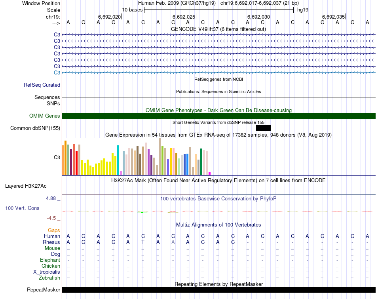Open 'Publications: Sequences in Scientific Articles' title
The image size is (376, 299).
pyautogui.click(x=218, y=91)
